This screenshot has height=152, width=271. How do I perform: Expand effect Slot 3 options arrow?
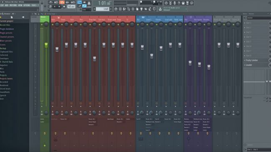click(245, 32)
